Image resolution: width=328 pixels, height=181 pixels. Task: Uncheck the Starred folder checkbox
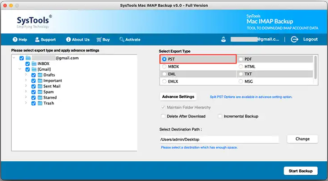[33, 98]
